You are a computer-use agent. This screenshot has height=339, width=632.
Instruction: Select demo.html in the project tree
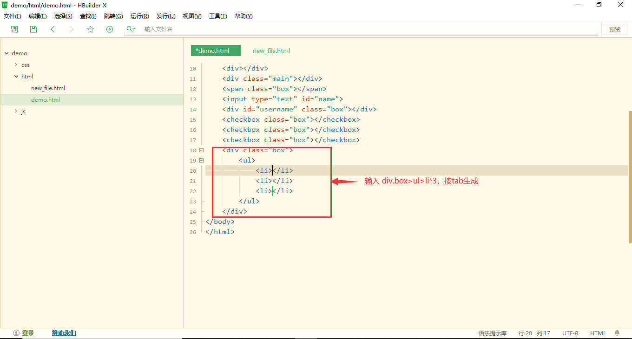pos(46,99)
